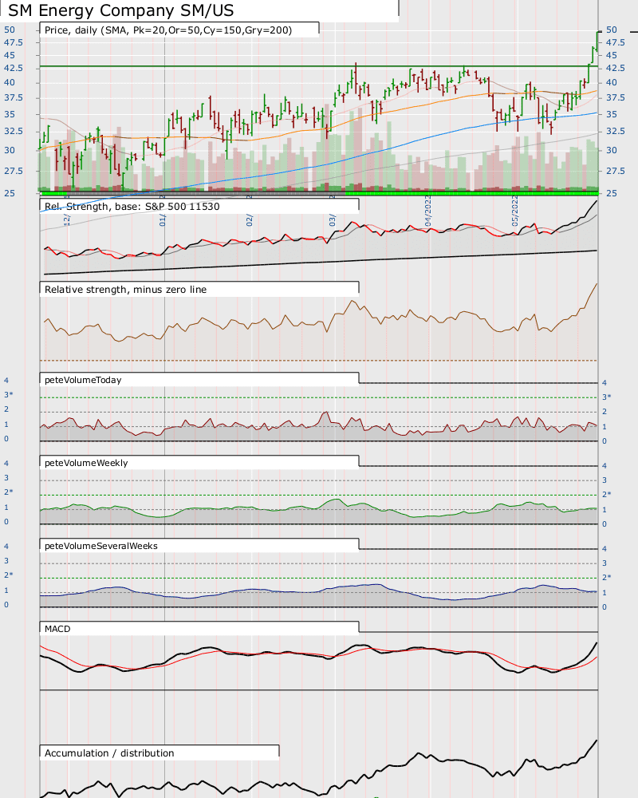Click 50 on the right price axis

pyautogui.click(x=612, y=30)
